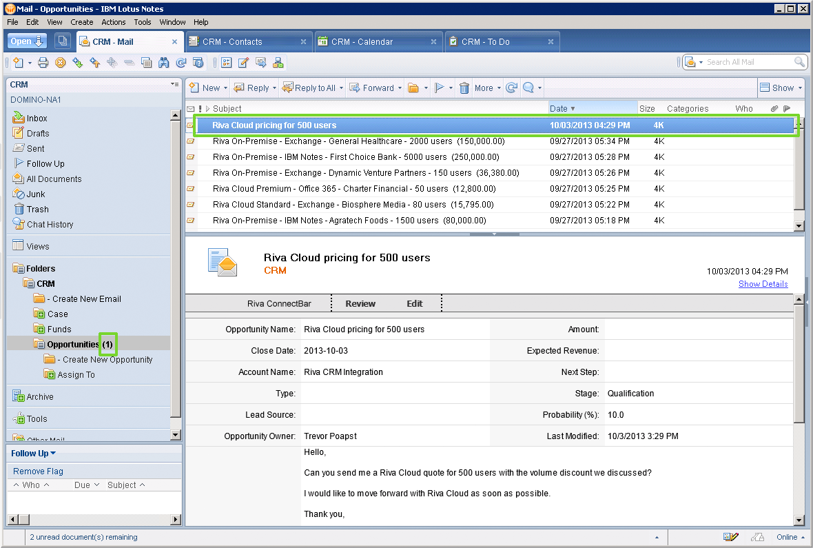Print using the toolbar print icon
The image size is (813, 548).
click(41, 62)
